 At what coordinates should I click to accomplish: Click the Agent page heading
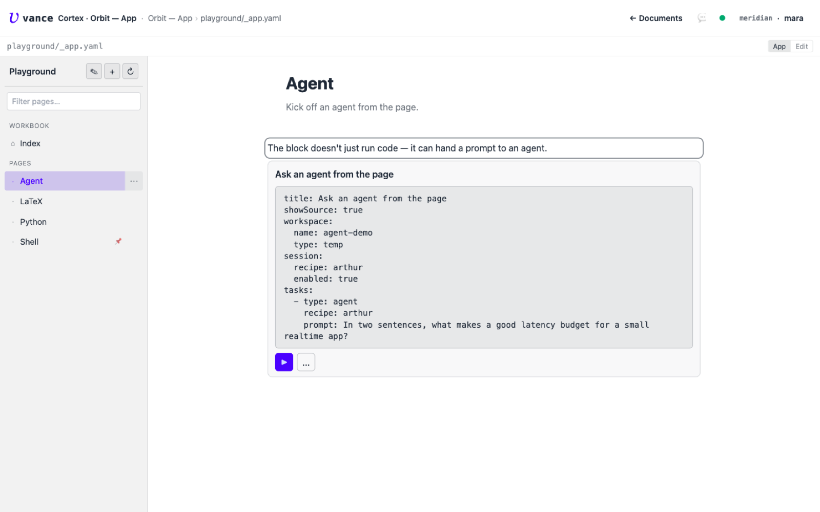point(310,83)
